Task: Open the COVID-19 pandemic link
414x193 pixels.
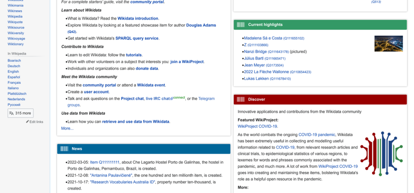Action: pyautogui.click(x=317, y=135)
